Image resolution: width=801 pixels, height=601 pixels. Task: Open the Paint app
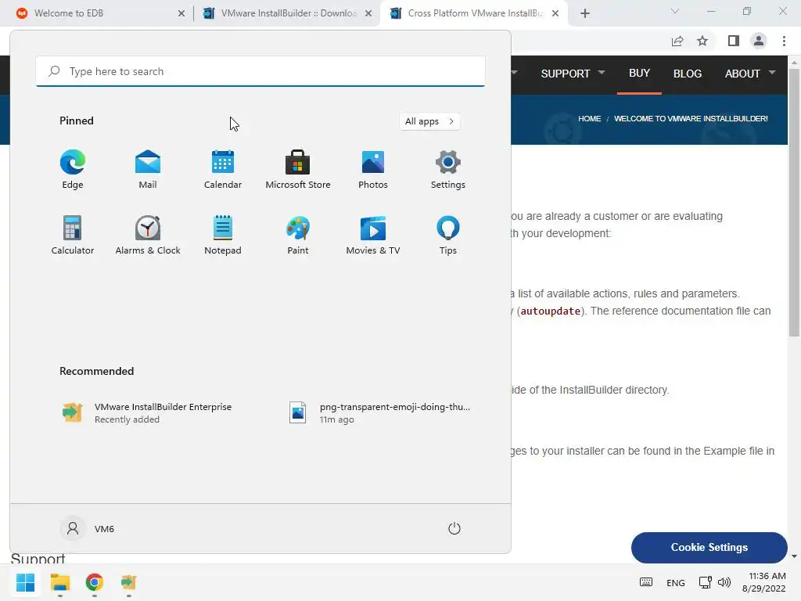[298, 235]
